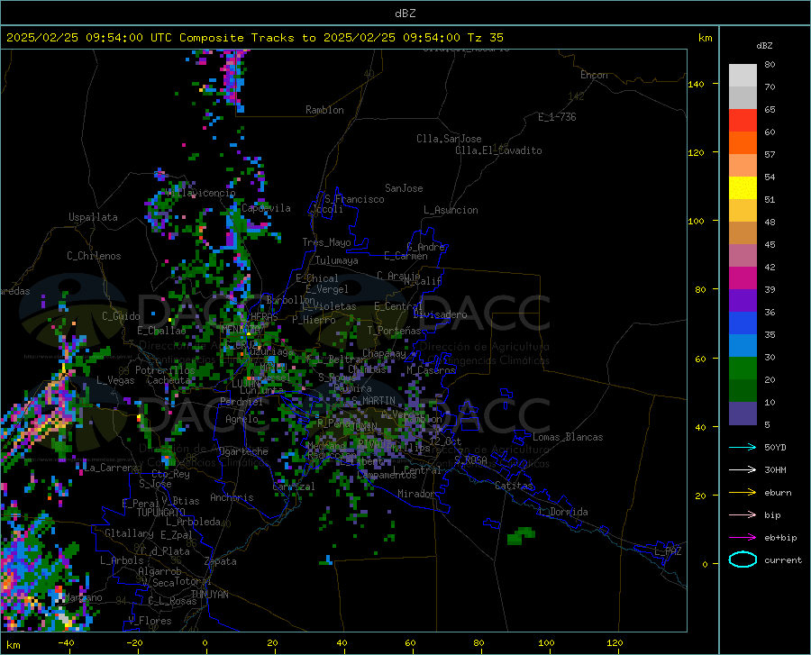Click the 'L_PAZ' place label
The height and width of the screenshot is (655, 811).
click(668, 551)
